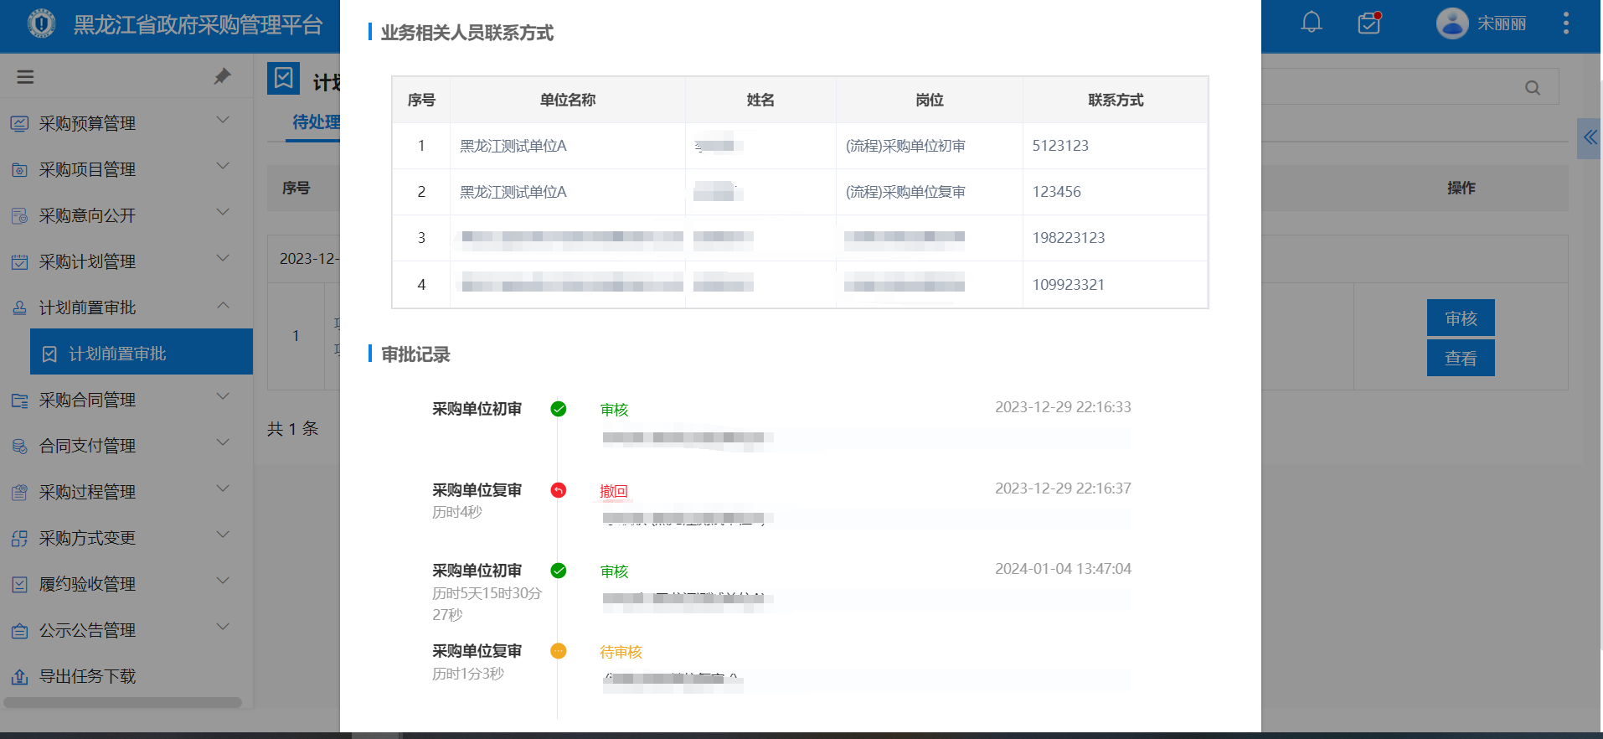Expand 采购项目管理 chevron

pyautogui.click(x=223, y=167)
